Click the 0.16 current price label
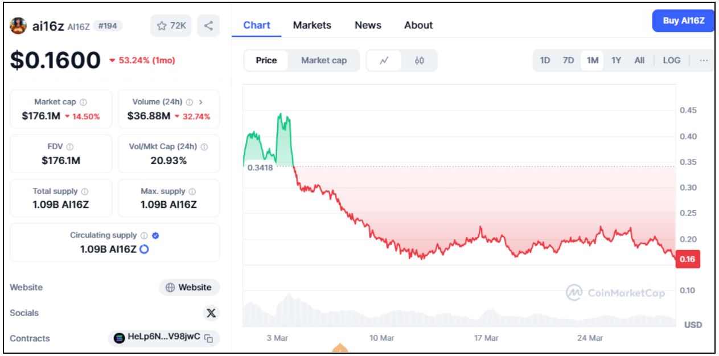 [x=687, y=259]
